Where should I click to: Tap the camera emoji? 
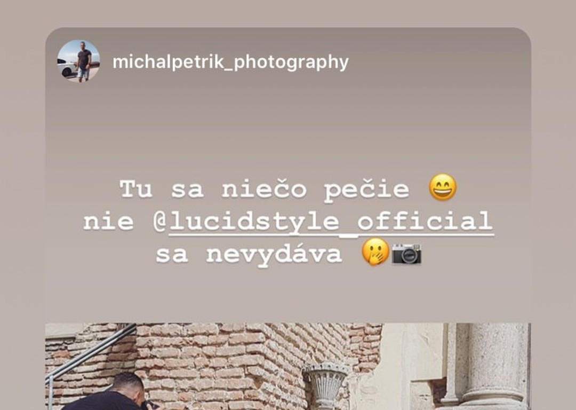click(406, 253)
